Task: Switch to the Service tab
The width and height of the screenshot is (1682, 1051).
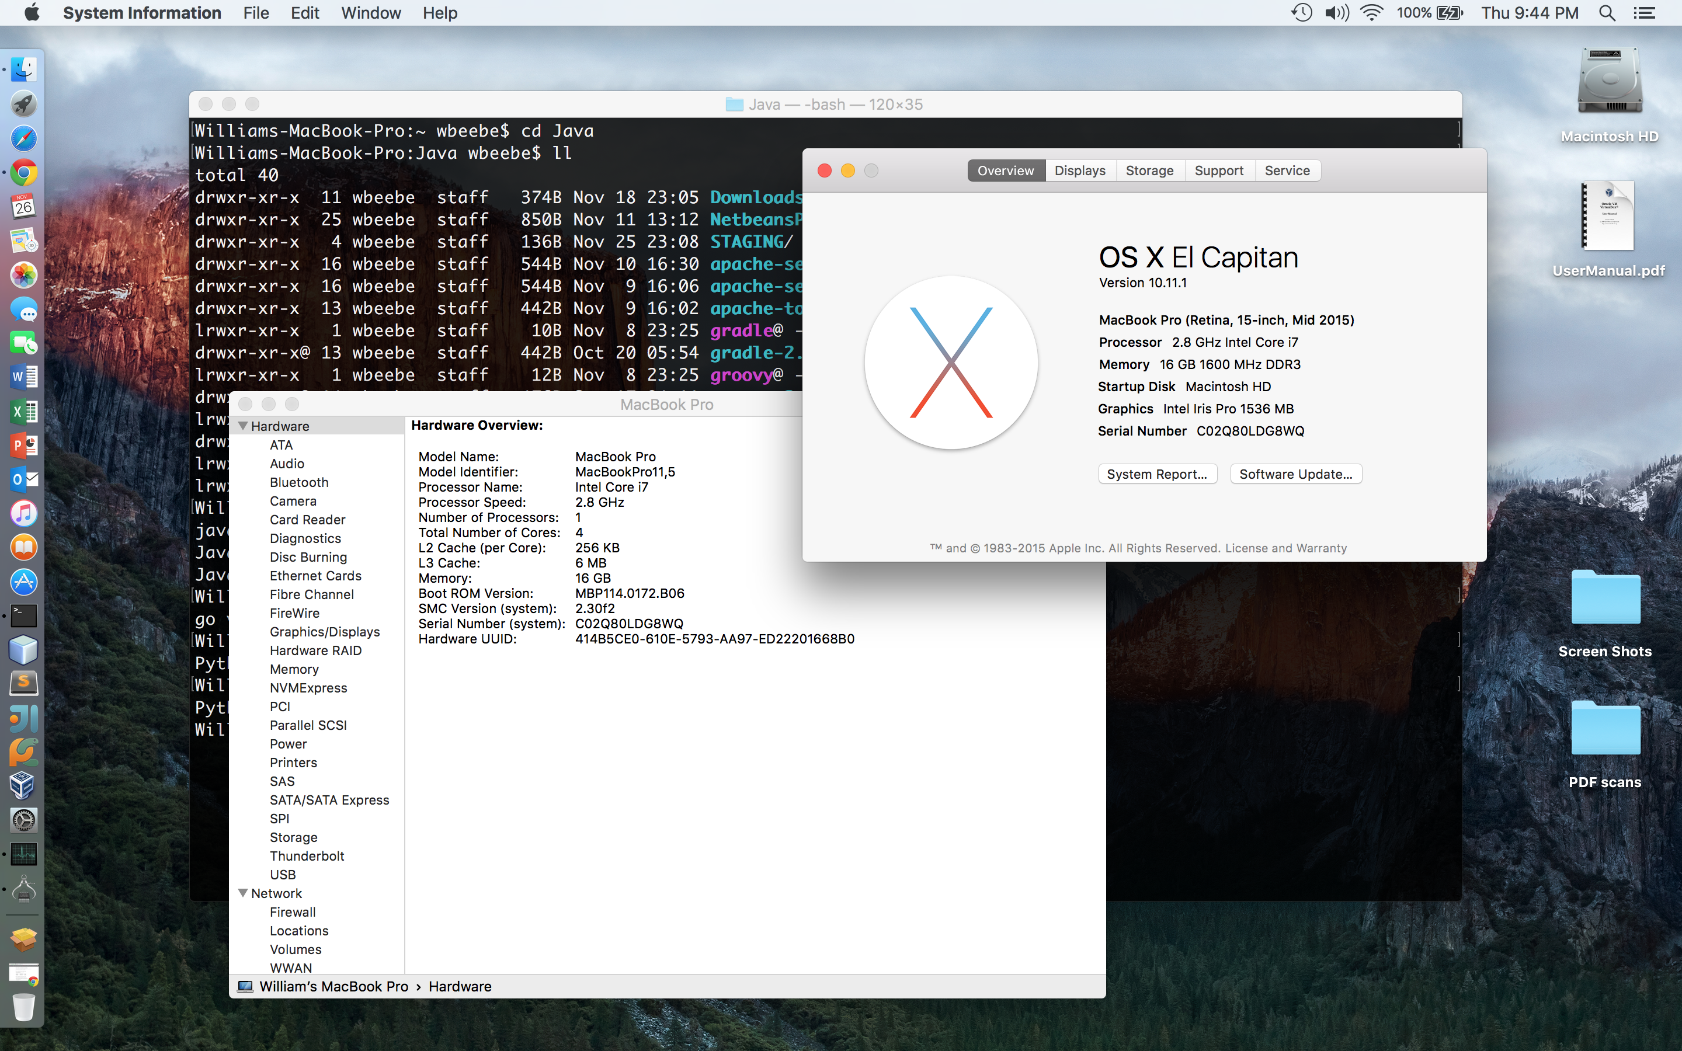Action: coord(1287,171)
